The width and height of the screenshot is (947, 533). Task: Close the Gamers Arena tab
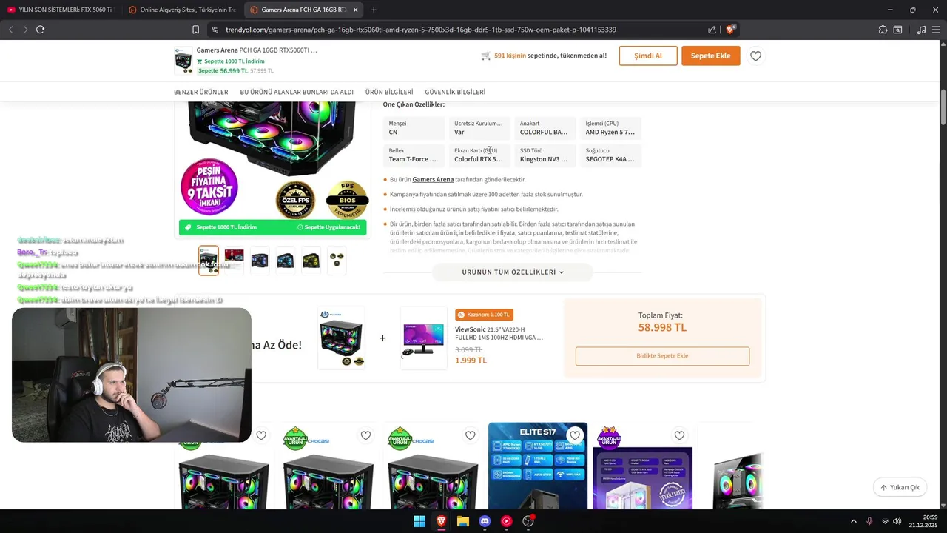[x=355, y=10]
